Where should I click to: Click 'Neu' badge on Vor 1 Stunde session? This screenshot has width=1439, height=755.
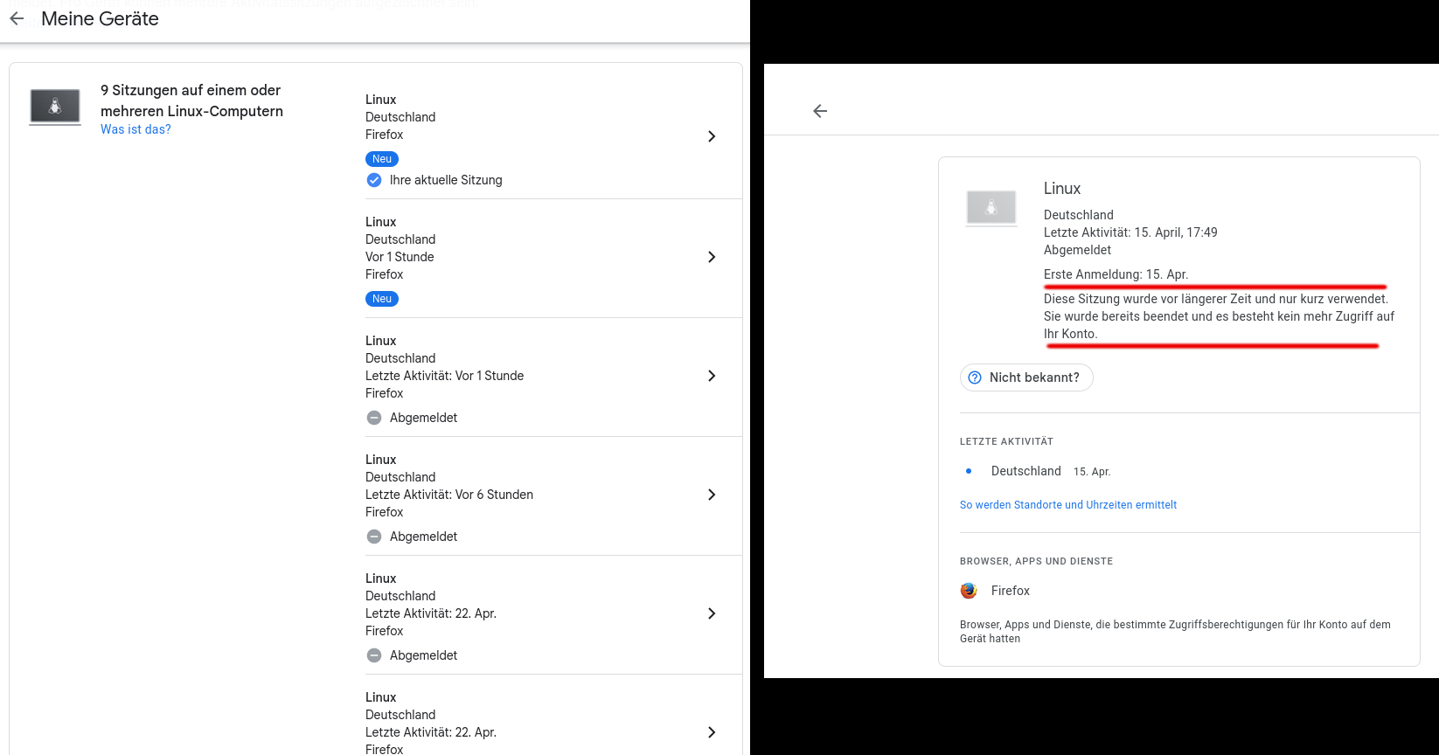tap(382, 299)
